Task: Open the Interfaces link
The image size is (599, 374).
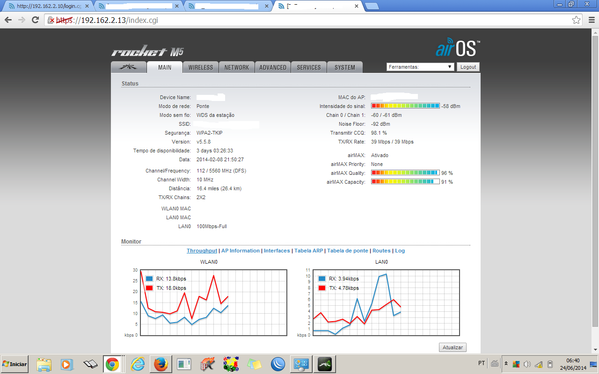Action: pyautogui.click(x=277, y=251)
